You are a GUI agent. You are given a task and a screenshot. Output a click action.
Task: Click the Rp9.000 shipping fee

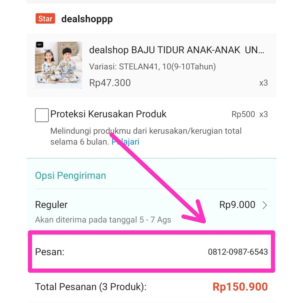click(237, 205)
